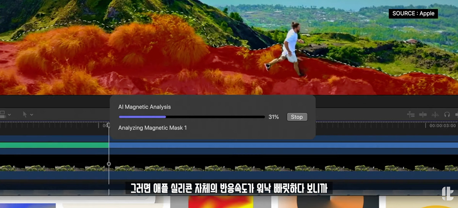This screenshot has width=458, height=208.
Task: Click the 00:00:03:00 timecode on ruler
Action: 442,126
